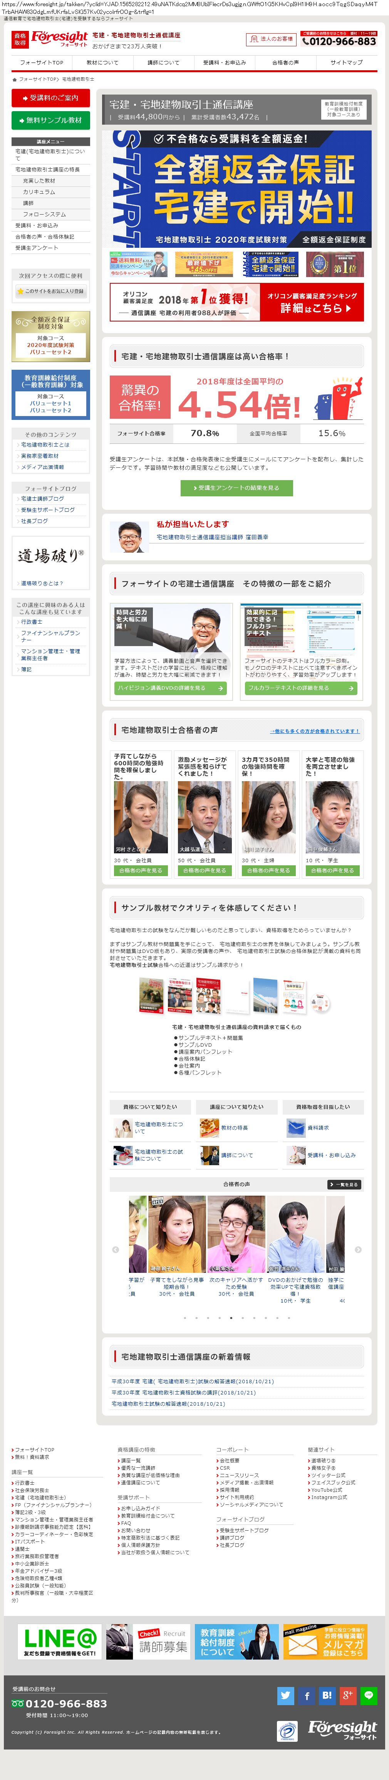The width and height of the screenshot is (389, 1780).
Task: Click the Privacy Mark badge icon
Action: [287, 1731]
